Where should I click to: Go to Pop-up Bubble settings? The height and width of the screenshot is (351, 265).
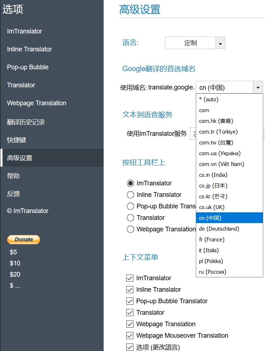[28, 67]
